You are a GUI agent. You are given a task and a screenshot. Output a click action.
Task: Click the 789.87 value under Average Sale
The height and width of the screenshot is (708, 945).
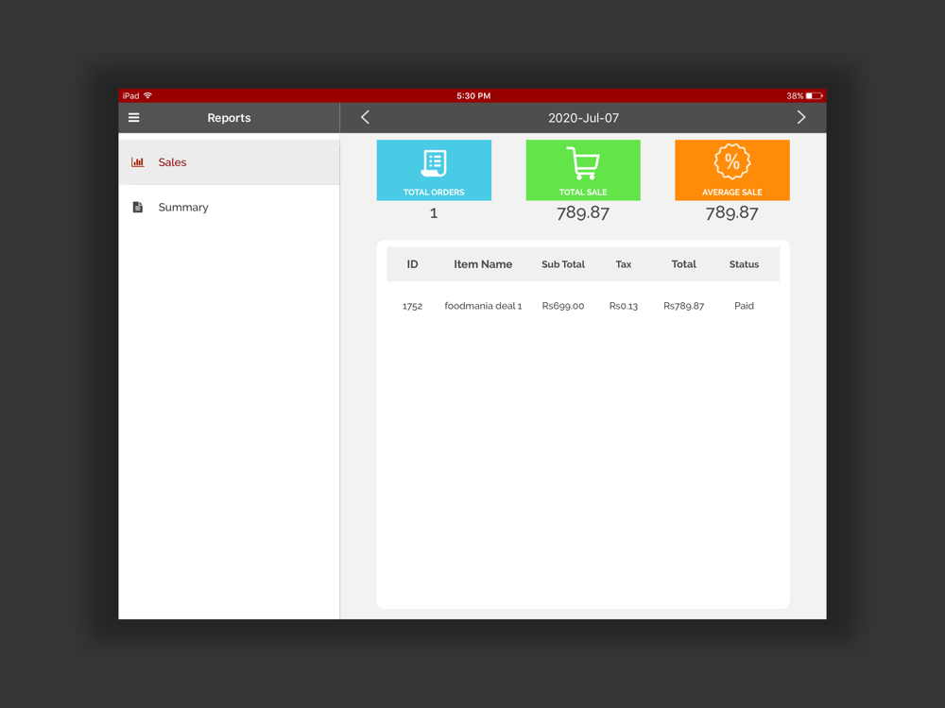732,212
